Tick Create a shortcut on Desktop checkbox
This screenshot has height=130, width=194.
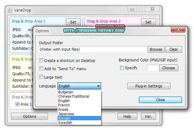click(x=41, y=60)
